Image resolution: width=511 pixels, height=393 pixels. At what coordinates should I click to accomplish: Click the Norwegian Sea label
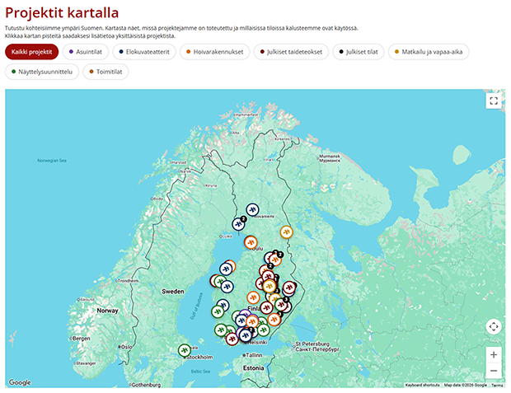[52, 161]
